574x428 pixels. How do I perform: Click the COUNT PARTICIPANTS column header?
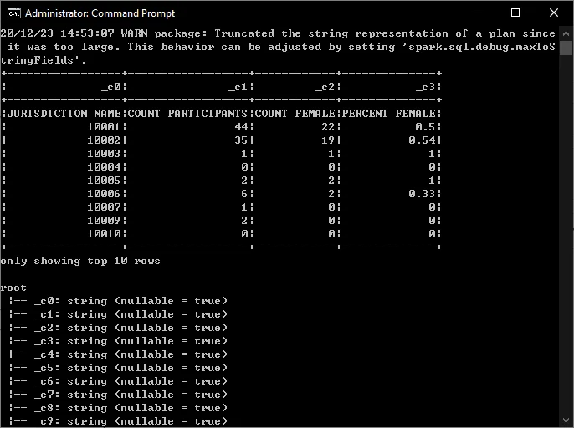coord(188,114)
